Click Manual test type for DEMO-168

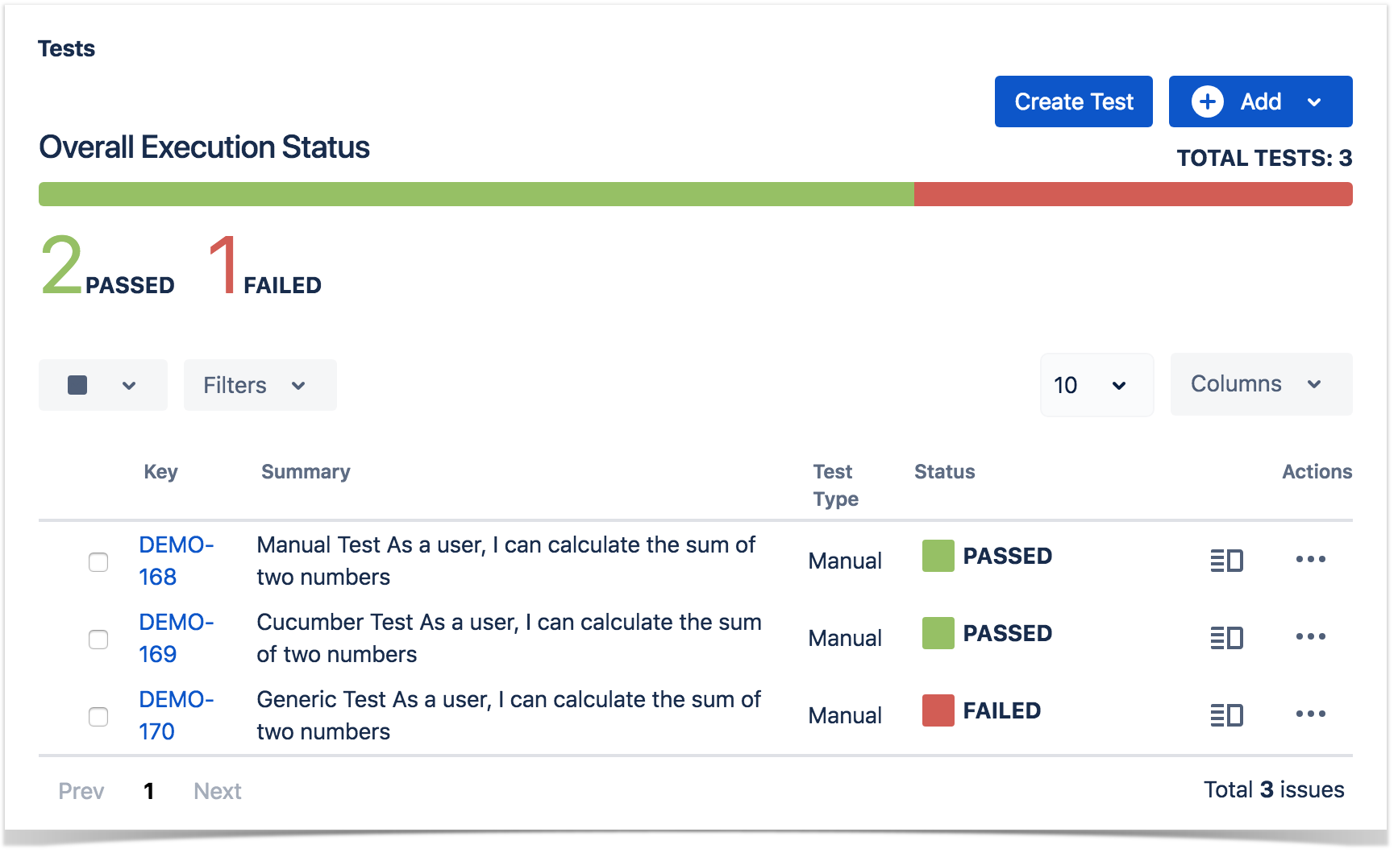[x=845, y=561]
